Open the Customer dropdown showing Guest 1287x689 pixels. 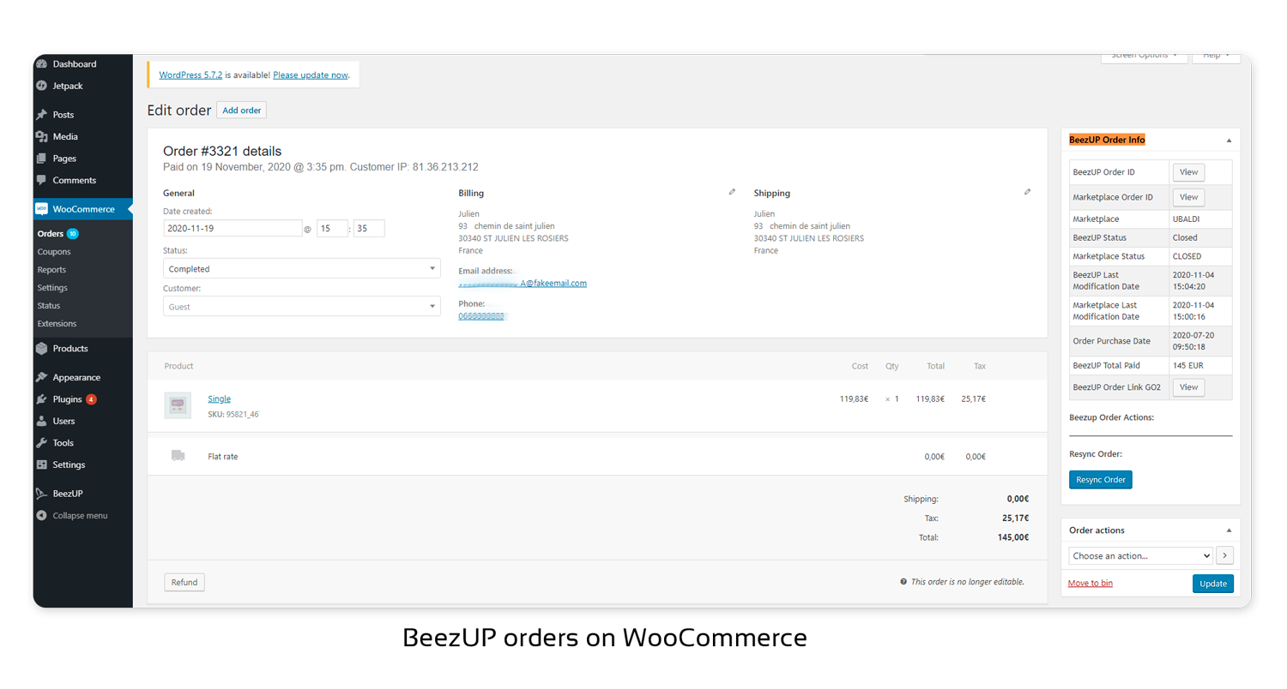302,306
